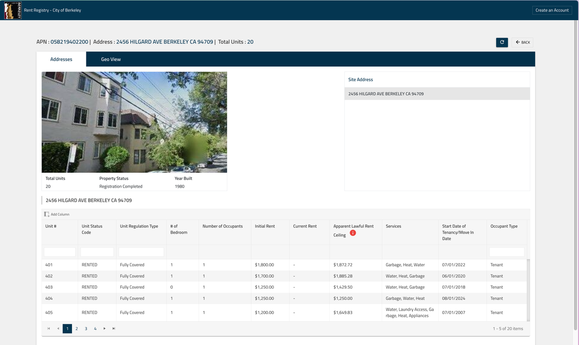Screen dimensions: 579x345
Task: Click the Add Column icon
Action: [47, 214]
